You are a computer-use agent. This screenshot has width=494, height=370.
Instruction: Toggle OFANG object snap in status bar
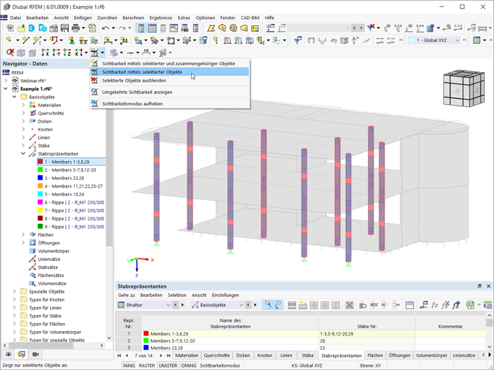(x=188, y=365)
